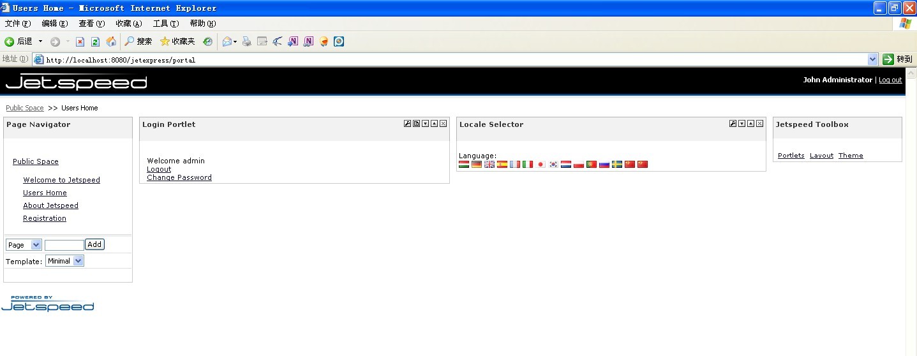917x356 pixels.
Task: Expand the Template dropdown showing Minimal
Action: (64, 261)
